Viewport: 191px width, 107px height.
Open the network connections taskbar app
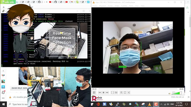click(x=118, y=104)
